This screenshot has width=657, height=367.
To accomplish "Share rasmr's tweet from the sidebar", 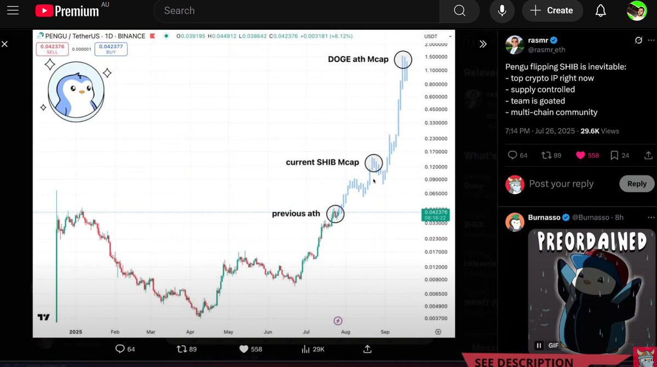I will pos(648,156).
